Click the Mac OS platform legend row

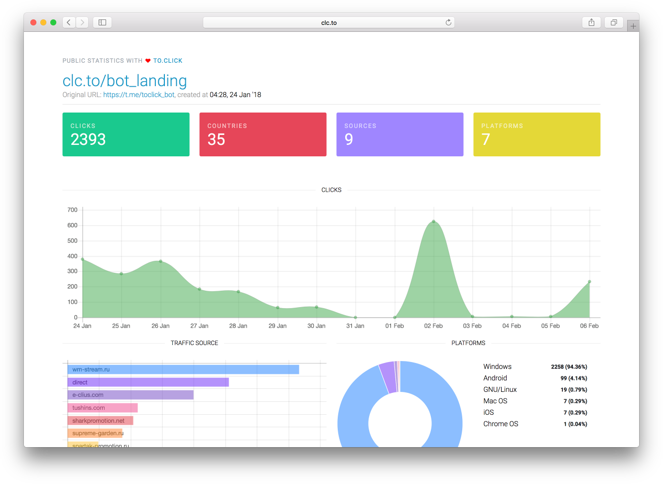pos(535,401)
